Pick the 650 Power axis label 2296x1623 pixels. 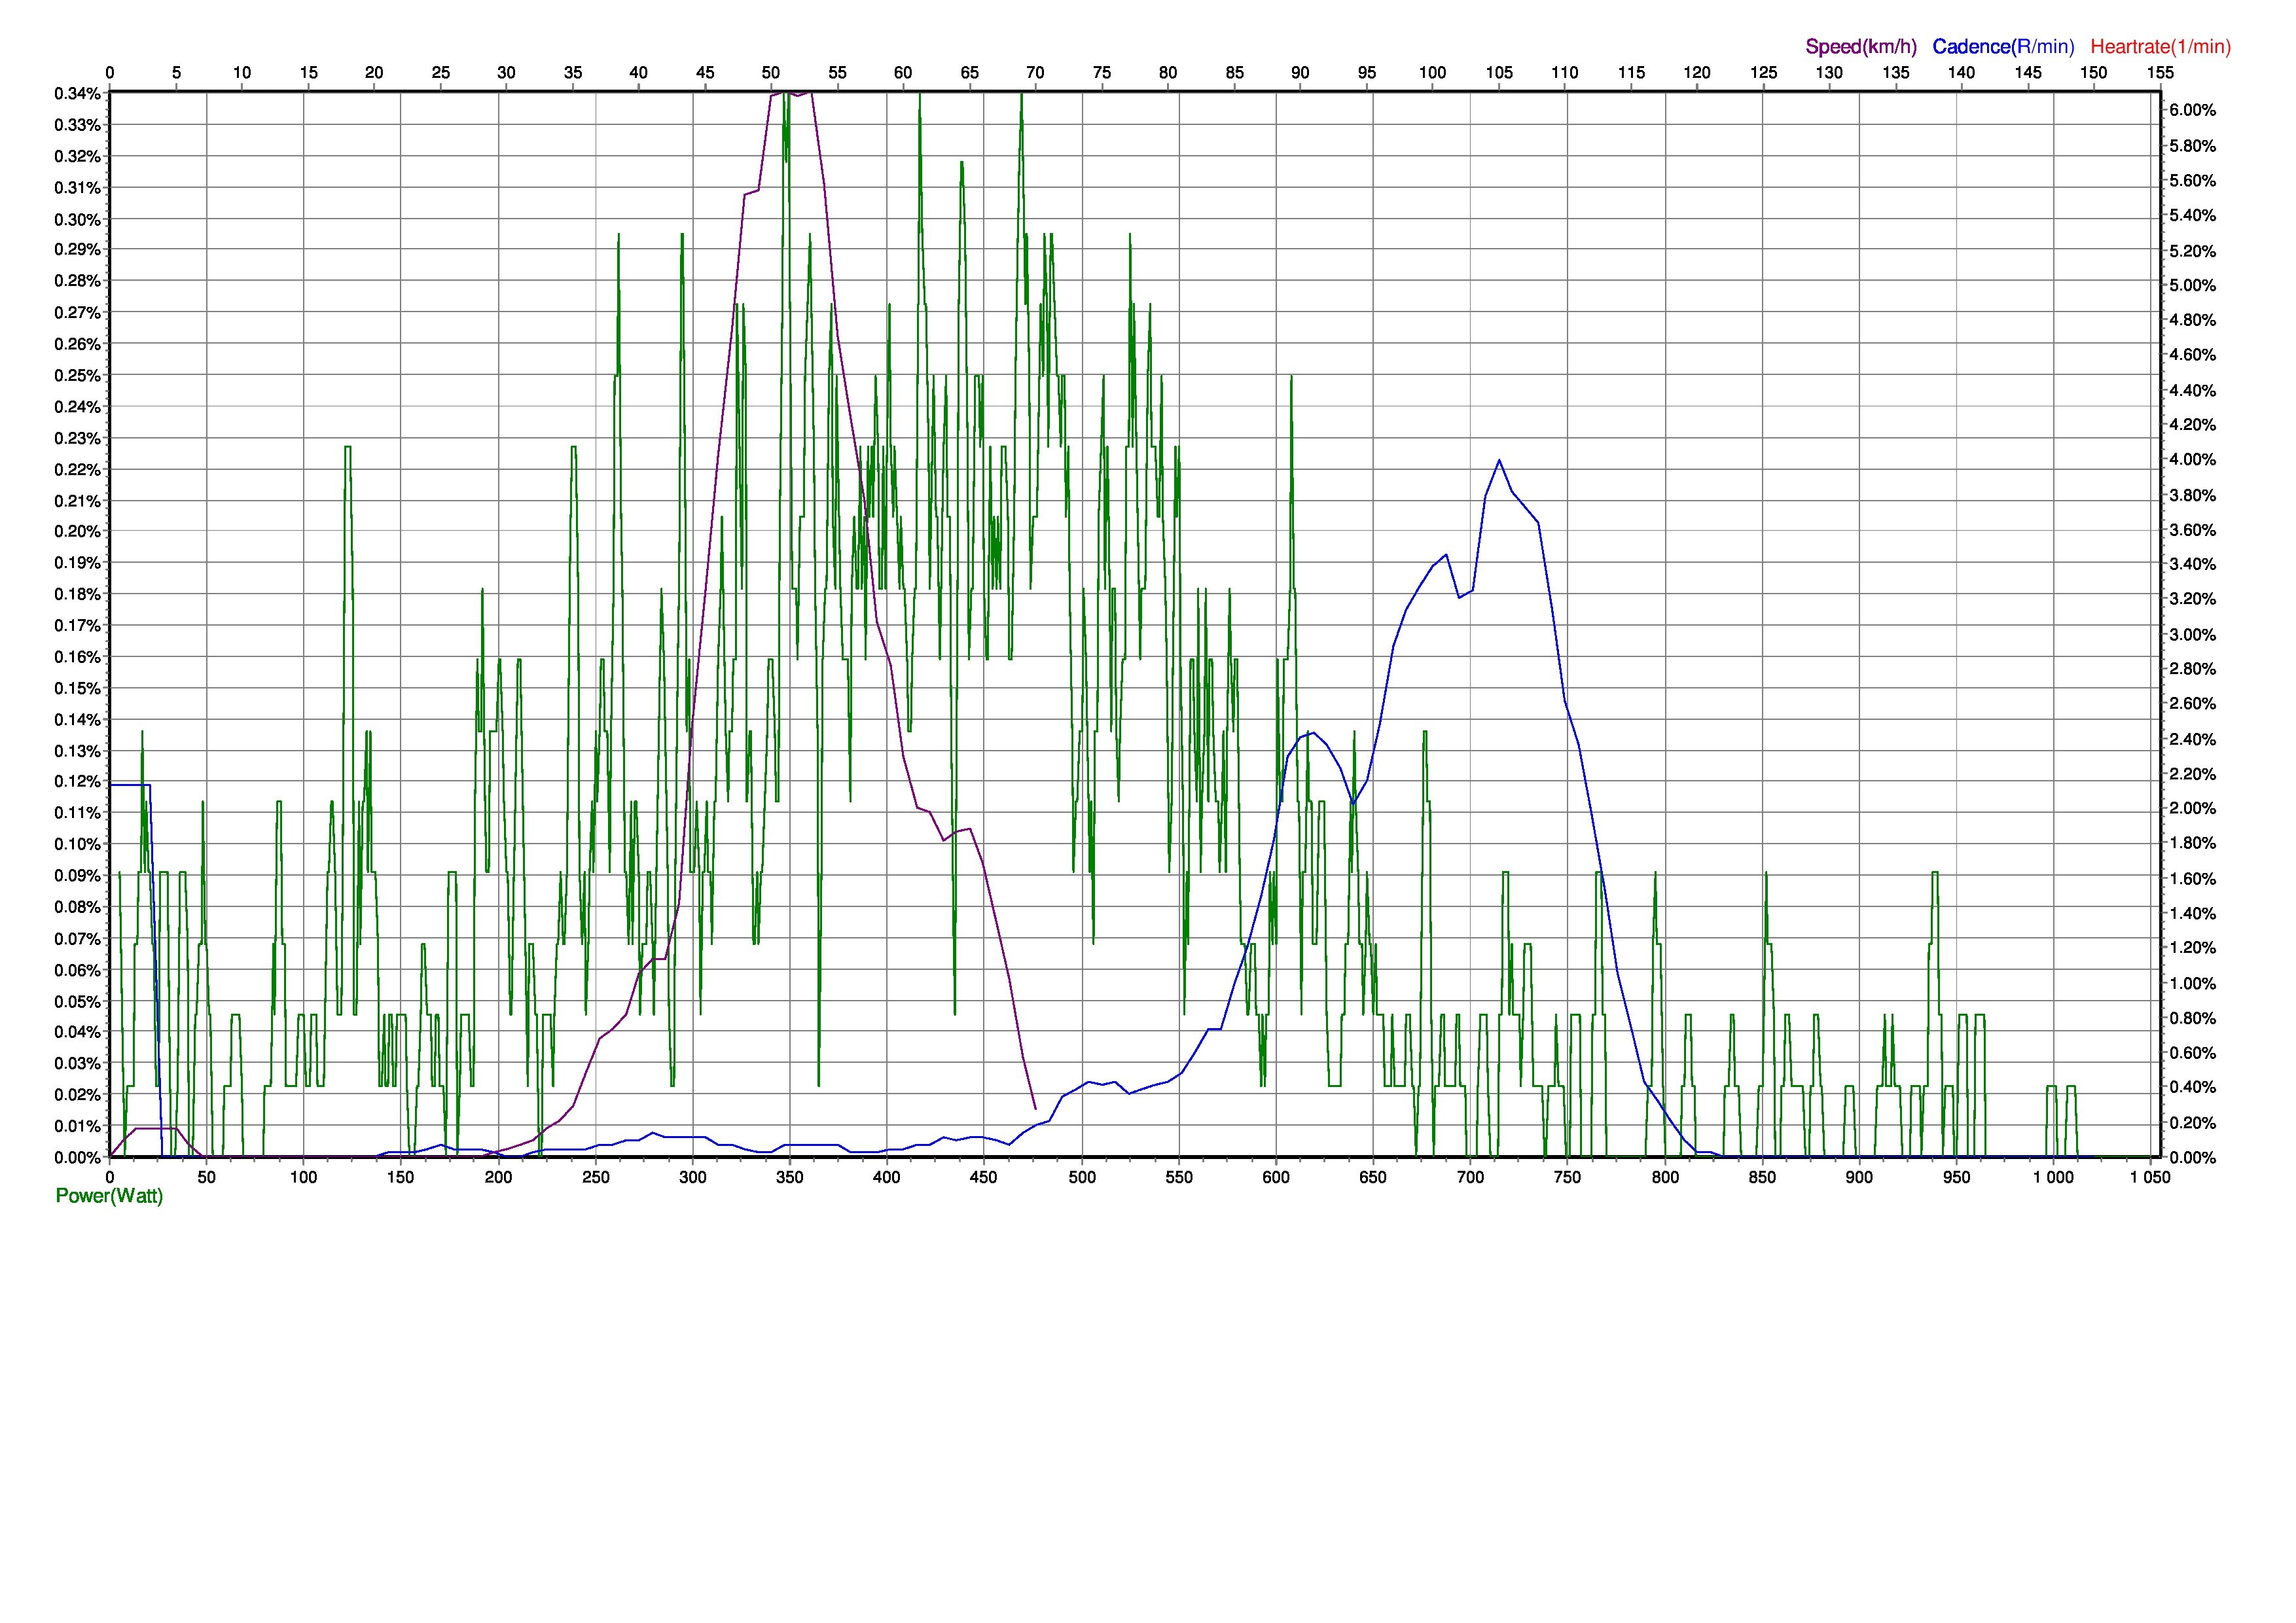point(1373,1177)
